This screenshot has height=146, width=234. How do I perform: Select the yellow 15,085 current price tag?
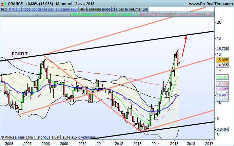[x=222, y=60]
